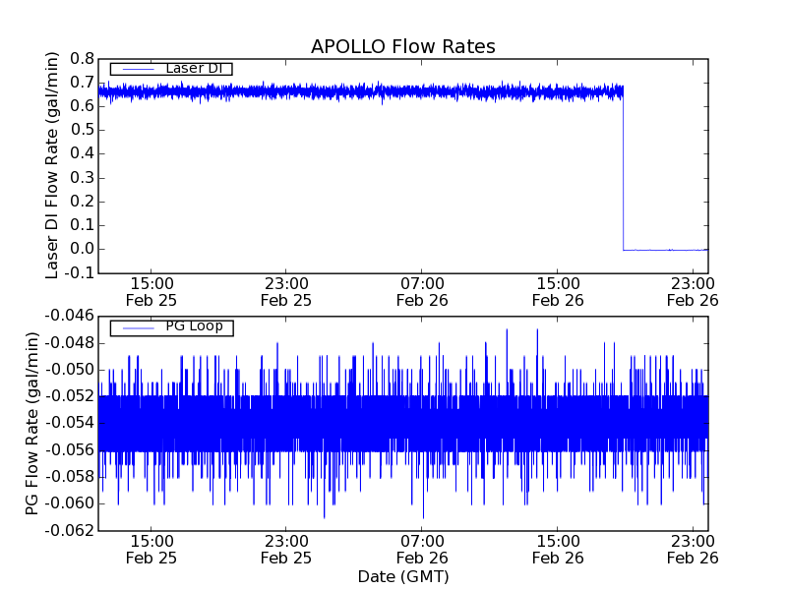The width and height of the screenshot is (787, 590).
Task: Click "15:00 Feb 26" tick under PG Loop plot
Action: coord(558,550)
